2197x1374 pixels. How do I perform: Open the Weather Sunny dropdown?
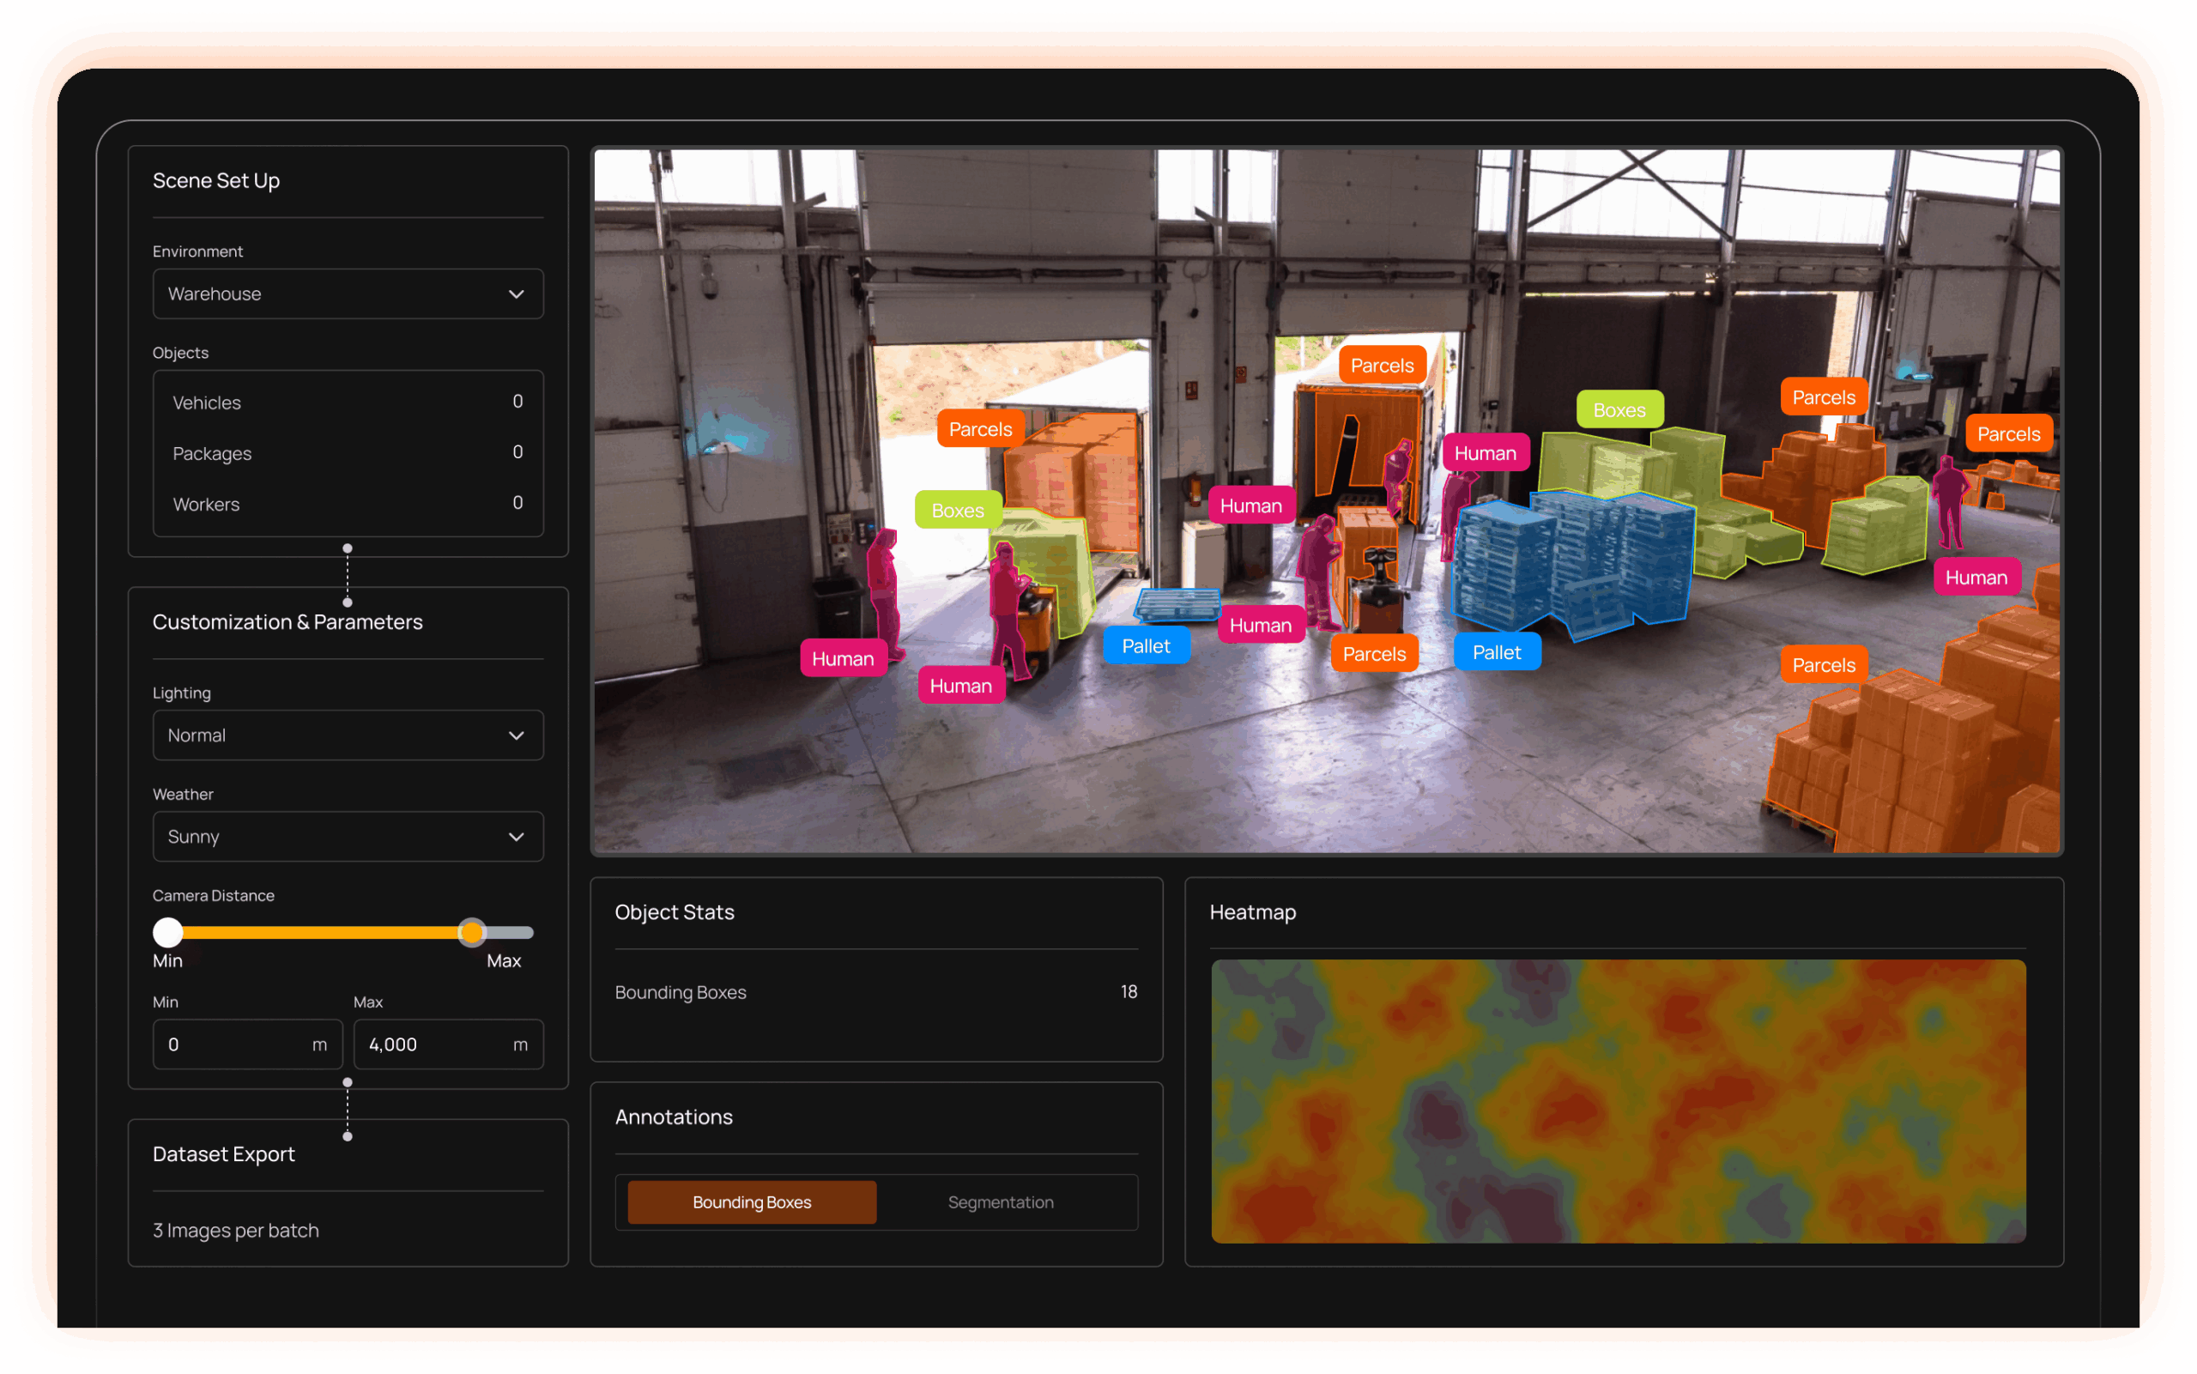click(x=347, y=836)
